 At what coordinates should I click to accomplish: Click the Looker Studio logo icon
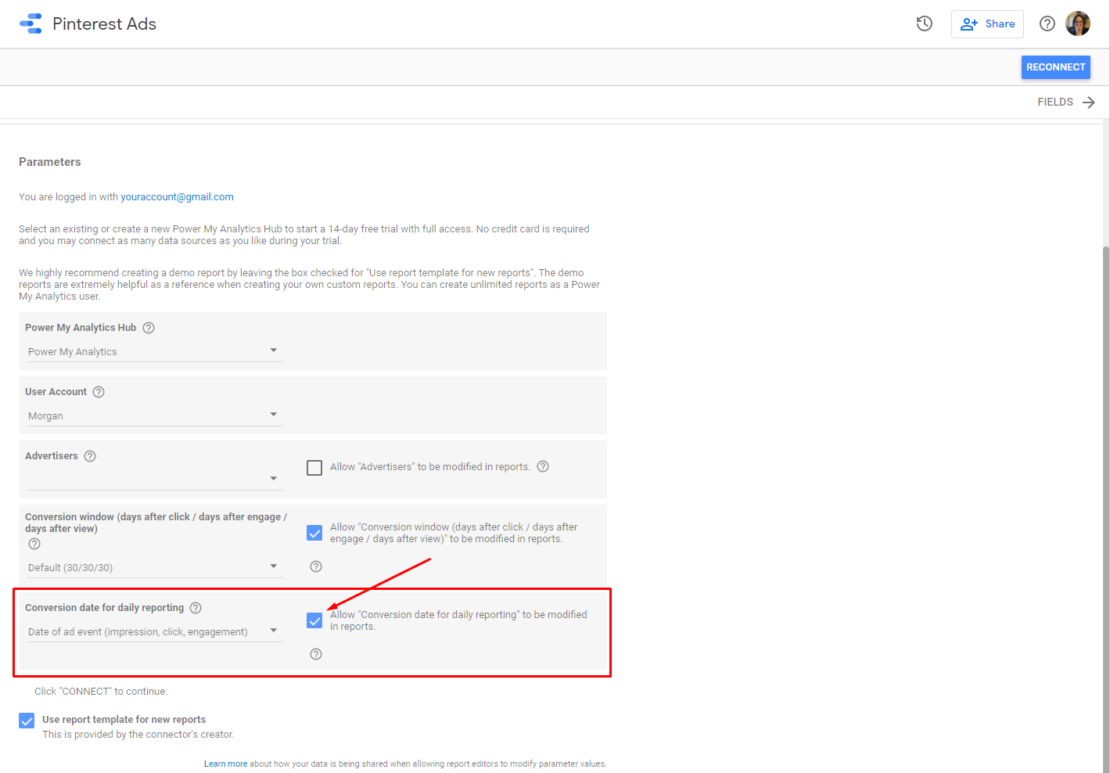(31, 23)
